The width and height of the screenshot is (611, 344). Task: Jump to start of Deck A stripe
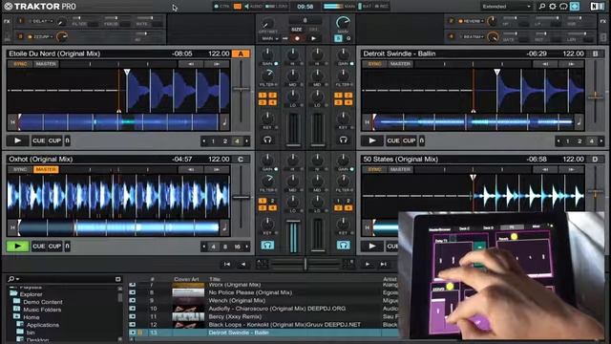[12, 122]
